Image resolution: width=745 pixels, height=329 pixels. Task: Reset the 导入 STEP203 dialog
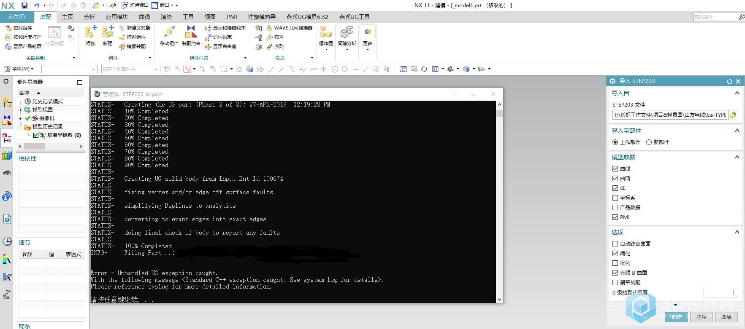pyautogui.click(x=729, y=81)
